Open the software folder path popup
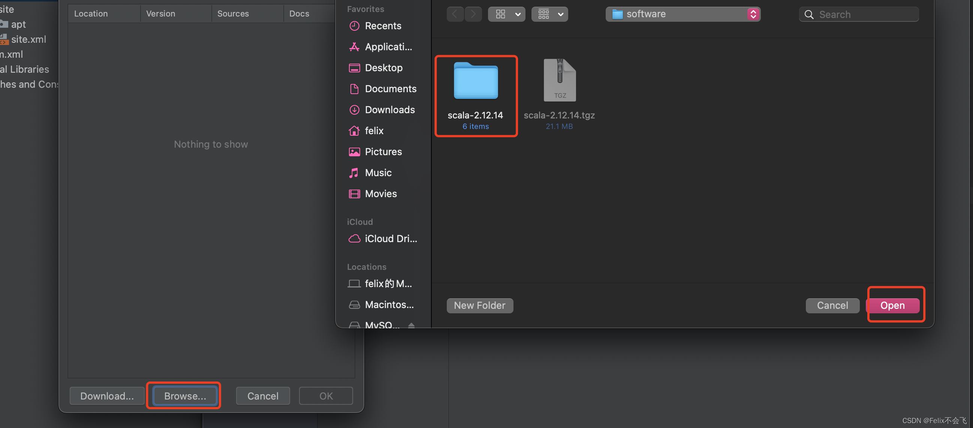Image resolution: width=973 pixels, height=428 pixels. point(683,14)
